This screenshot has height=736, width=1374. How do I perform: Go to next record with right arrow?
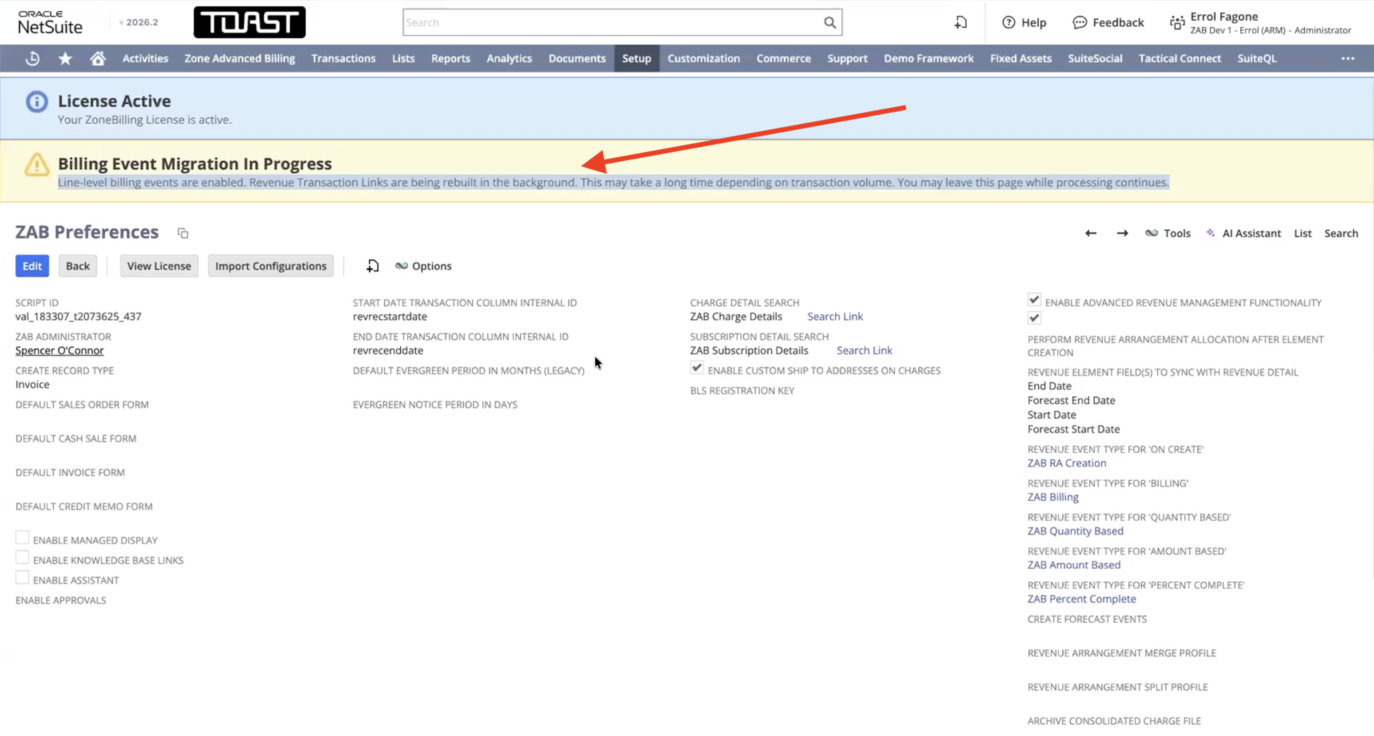(x=1122, y=233)
